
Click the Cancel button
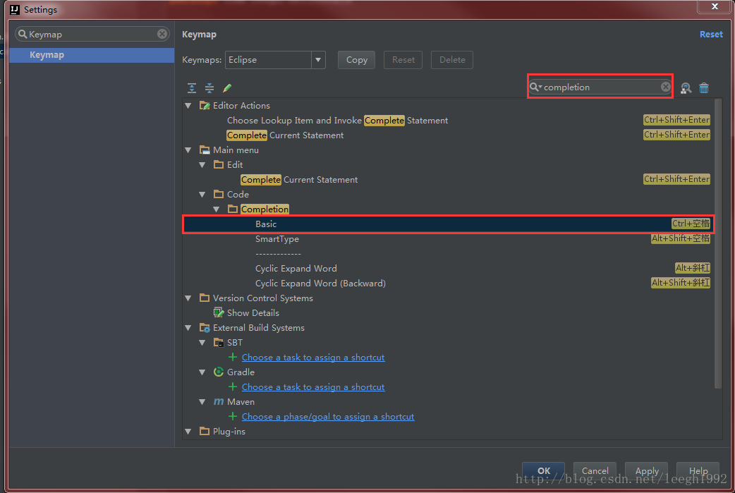(595, 470)
